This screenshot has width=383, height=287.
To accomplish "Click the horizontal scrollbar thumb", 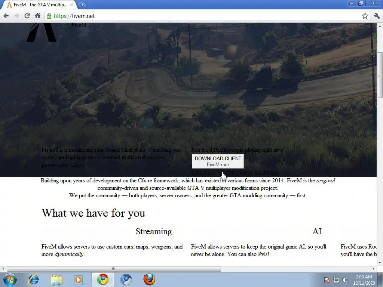I will coord(114,269).
